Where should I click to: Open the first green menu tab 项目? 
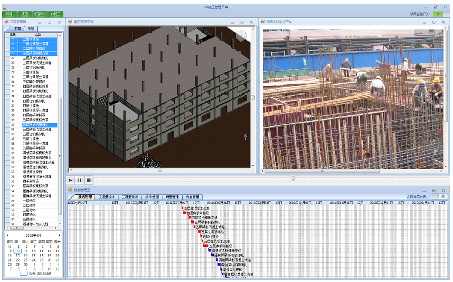click(x=9, y=14)
